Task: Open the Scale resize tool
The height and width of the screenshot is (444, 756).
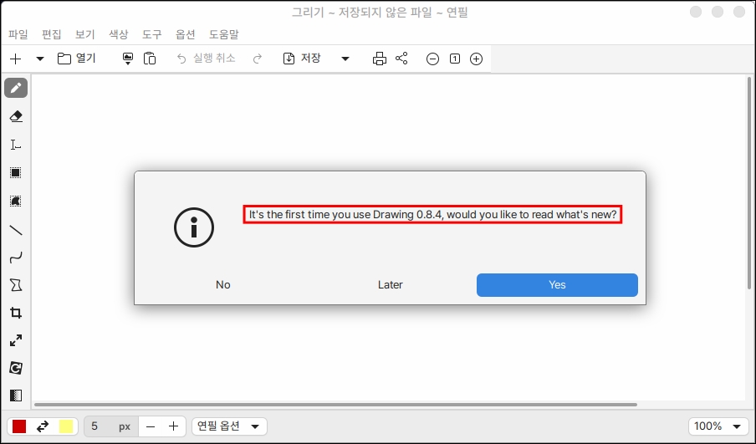Action: 16,340
